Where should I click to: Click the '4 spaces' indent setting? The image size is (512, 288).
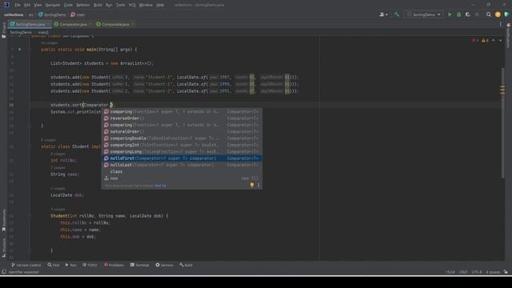493,272
